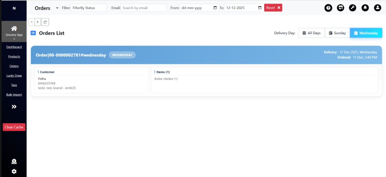Expand the sidebar with double chevron
This screenshot has height=177, width=386.
click(x=14, y=107)
